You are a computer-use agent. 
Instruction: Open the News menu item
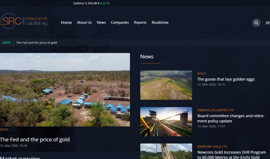point(101,23)
